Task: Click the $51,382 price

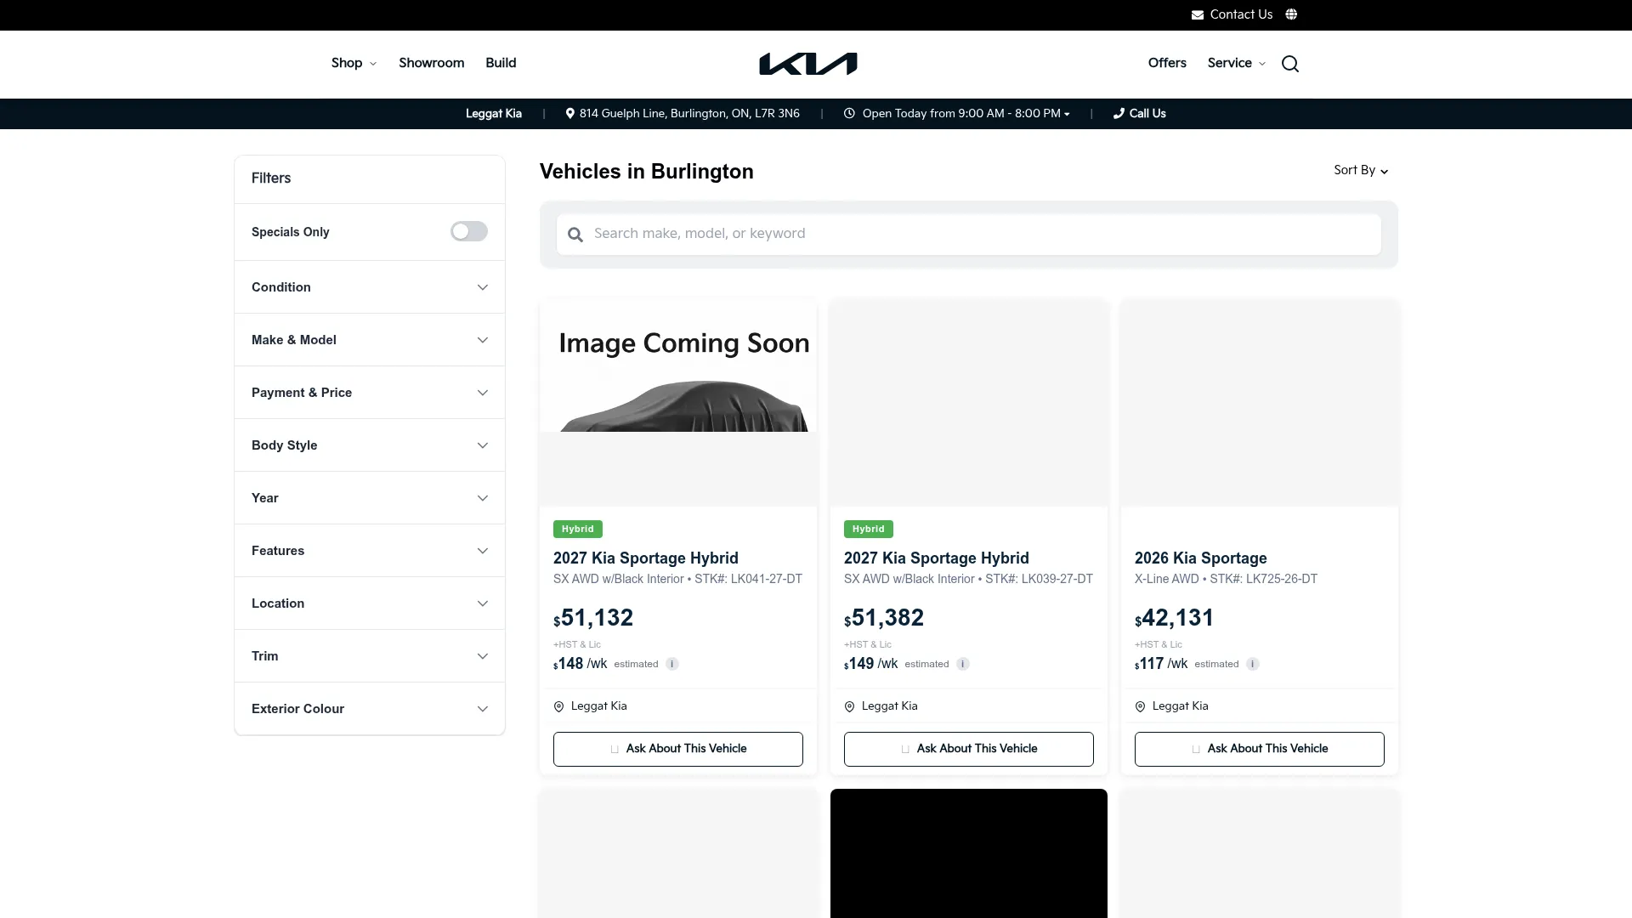Action: click(884, 618)
